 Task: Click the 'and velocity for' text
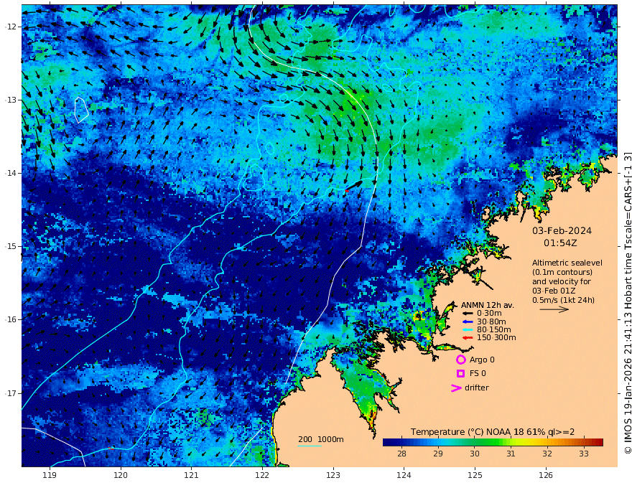(x=561, y=281)
